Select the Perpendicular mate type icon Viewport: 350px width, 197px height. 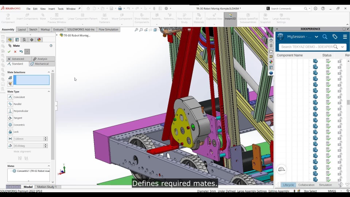tap(10, 111)
